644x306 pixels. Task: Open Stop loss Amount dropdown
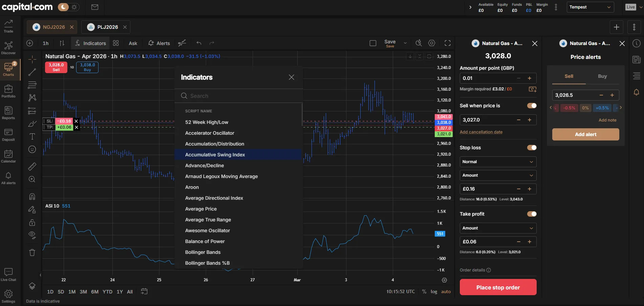tap(498, 175)
